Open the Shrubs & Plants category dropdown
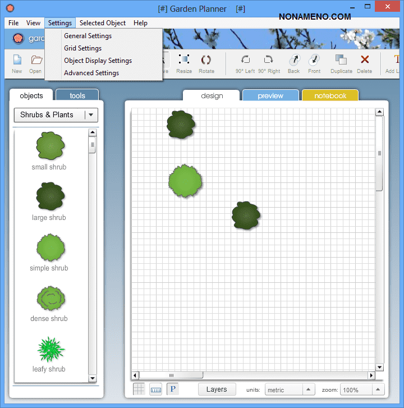This screenshot has width=404, height=408. click(x=91, y=115)
